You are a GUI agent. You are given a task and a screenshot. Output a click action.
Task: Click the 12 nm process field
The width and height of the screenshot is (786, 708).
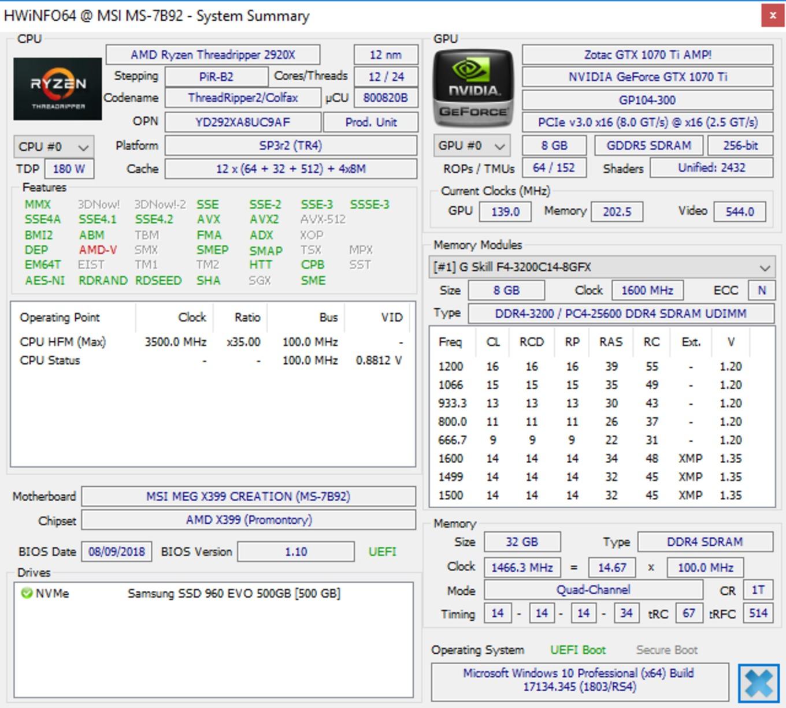(x=385, y=55)
